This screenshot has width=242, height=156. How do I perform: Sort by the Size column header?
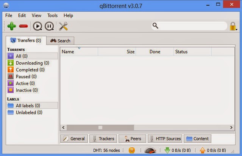[x=117, y=52]
